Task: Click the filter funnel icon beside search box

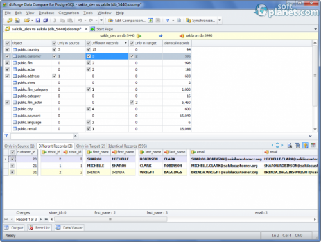Action: [x=6, y=136]
